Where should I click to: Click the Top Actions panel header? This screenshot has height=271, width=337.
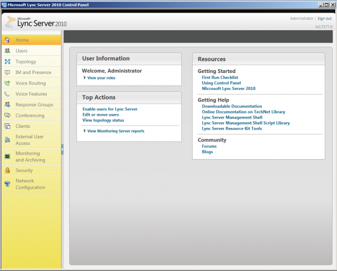(129, 98)
